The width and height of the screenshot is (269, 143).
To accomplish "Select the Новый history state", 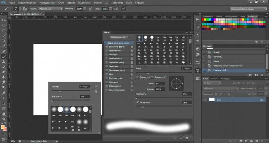I will pyautogui.click(x=234, y=52).
